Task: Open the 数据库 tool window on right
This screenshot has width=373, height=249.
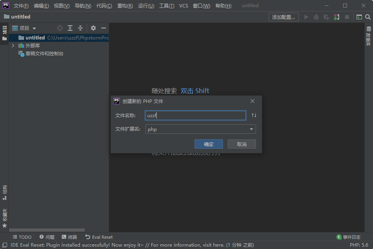Action: coord(369,36)
